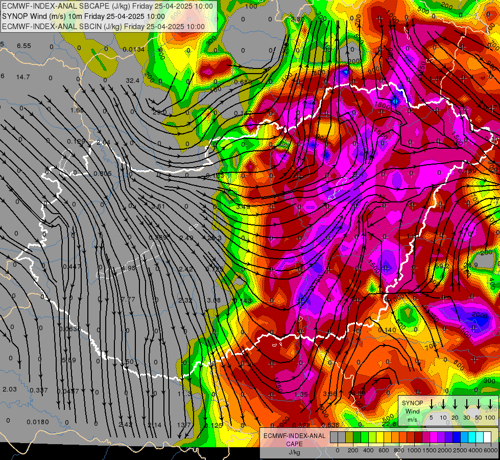This screenshot has width=500, height=460.
Task: Click the map value 3.49
Action: pyautogui.click(x=243, y=206)
